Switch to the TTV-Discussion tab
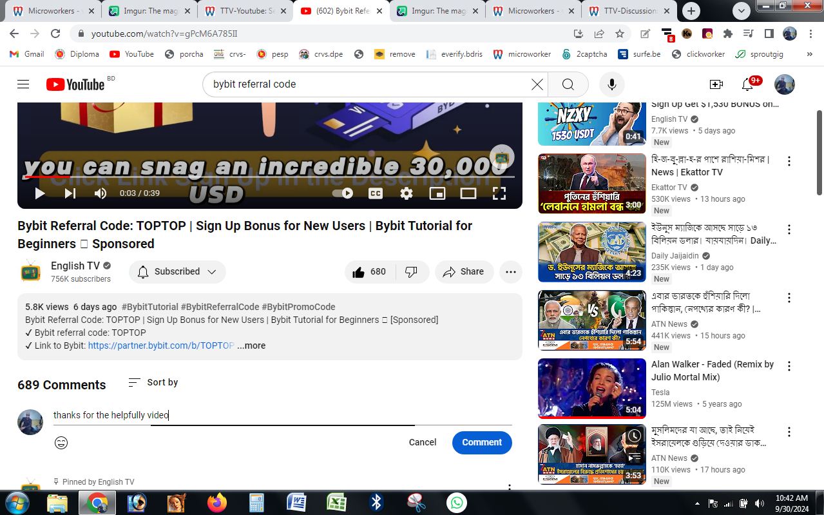Screen dimensions: 824x515 click(x=629, y=11)
